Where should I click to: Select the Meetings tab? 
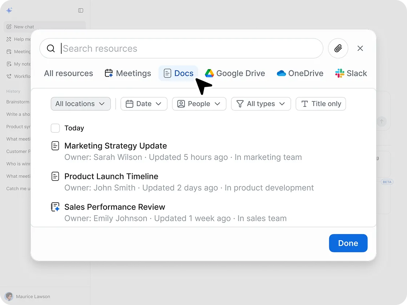(x=128, y=73)
